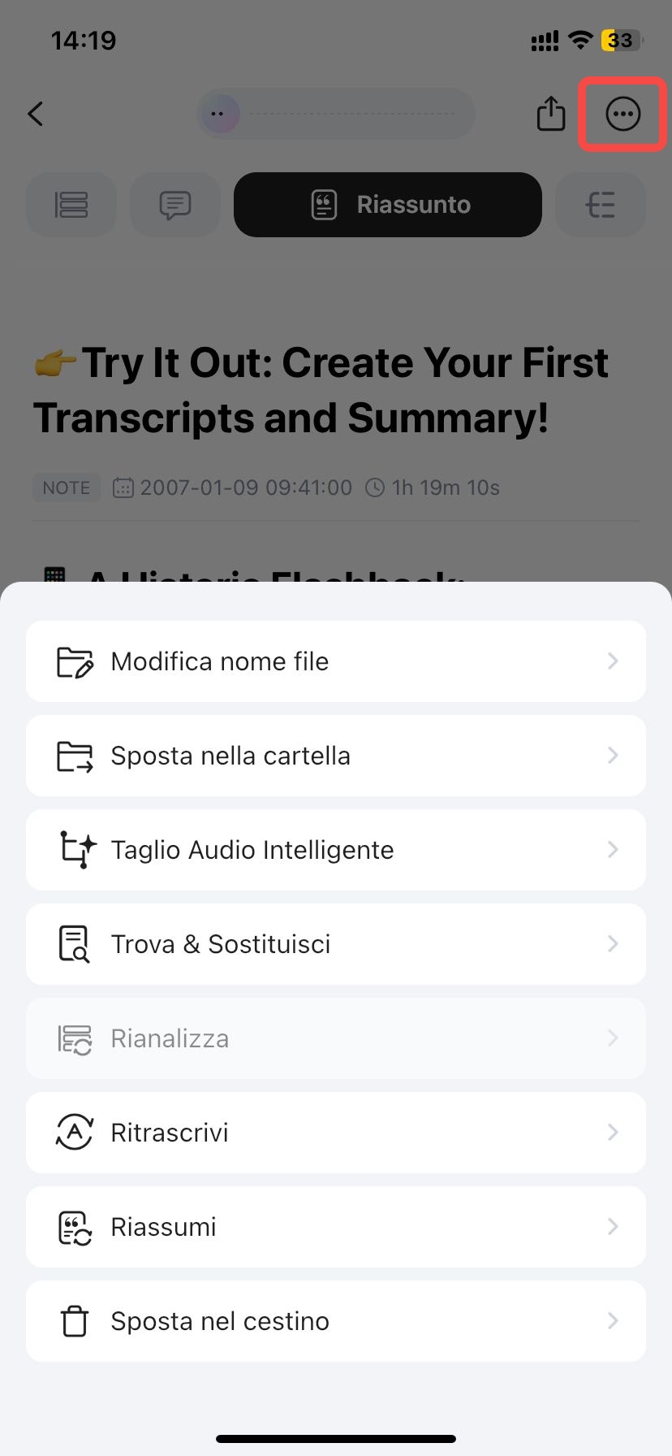Tap the Ritrascrivi circular A icon
This screenshot has width=672, height=1456.
tap(75, 1133)
